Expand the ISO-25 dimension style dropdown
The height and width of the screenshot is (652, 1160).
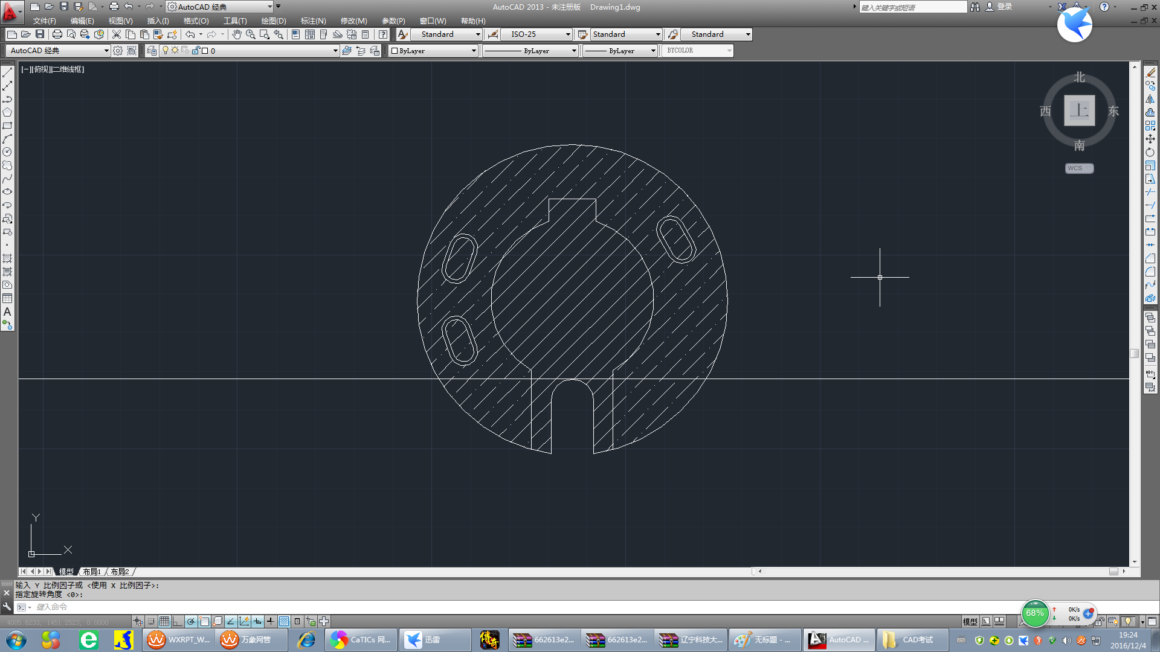(x=567, y=34)
